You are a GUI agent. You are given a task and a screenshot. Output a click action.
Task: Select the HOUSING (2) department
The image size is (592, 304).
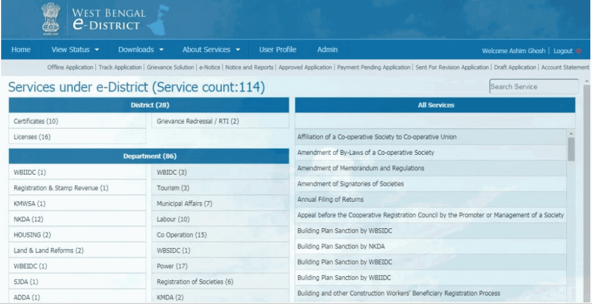(x=77, y=235)
